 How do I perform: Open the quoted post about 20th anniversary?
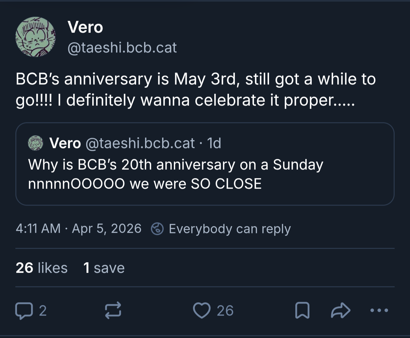tap(205, 164)
